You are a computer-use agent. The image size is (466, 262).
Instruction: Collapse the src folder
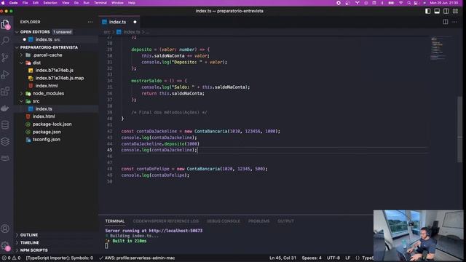click(21, 101)
